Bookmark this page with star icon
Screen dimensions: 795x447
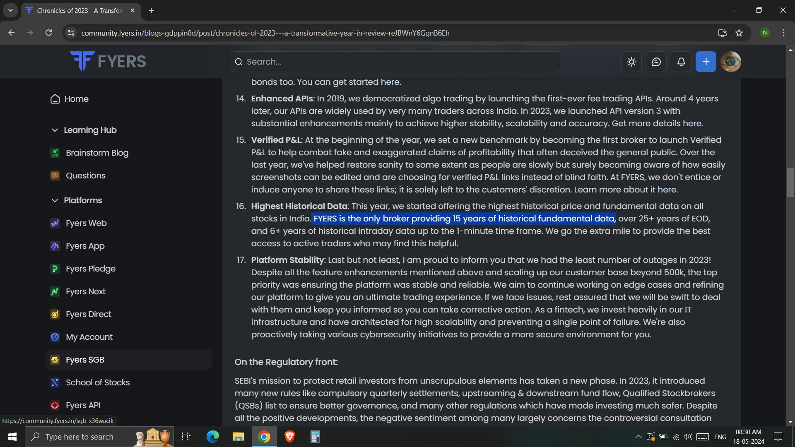point(739,33)
